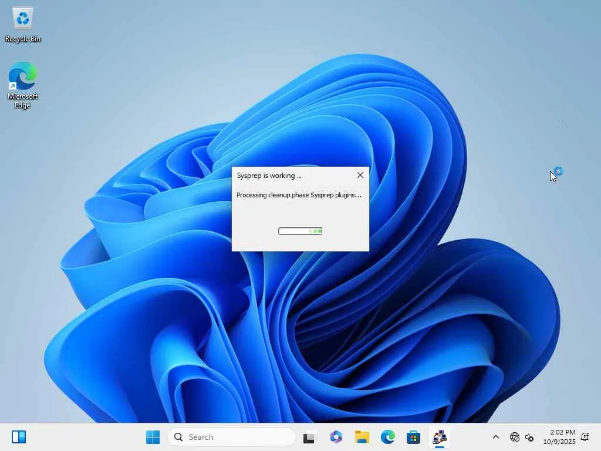Launch Microsoft 365 Copilot from the taskbar
This screenshot has height=451, width=601.
(336, 437)
